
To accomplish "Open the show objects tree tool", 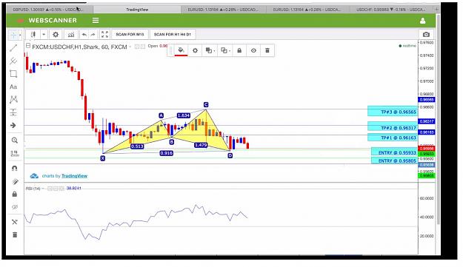I will click(x=15, y=222).
